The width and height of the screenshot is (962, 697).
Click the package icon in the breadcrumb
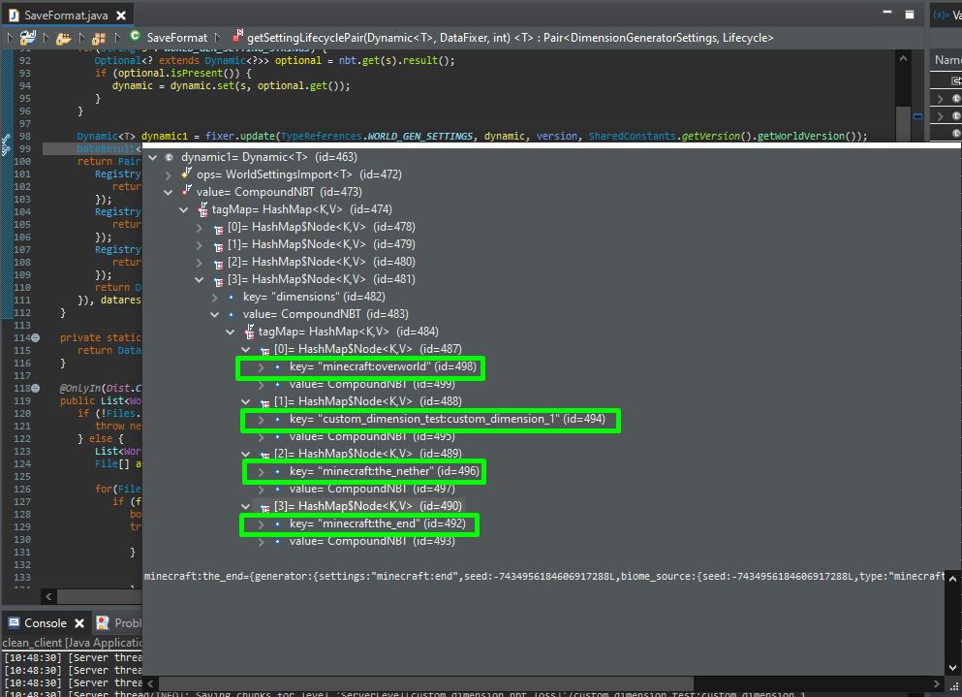coord(99,37)
